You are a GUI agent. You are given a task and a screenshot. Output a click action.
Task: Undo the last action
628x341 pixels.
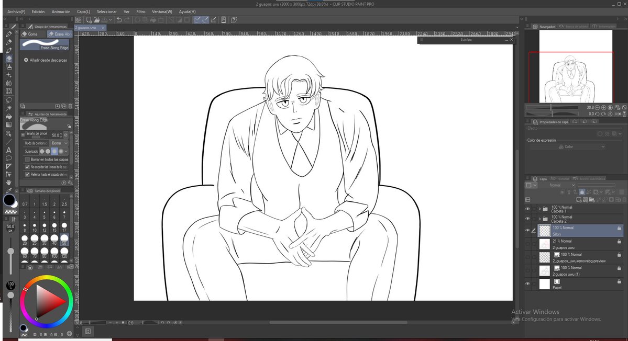tap(119, 19)
